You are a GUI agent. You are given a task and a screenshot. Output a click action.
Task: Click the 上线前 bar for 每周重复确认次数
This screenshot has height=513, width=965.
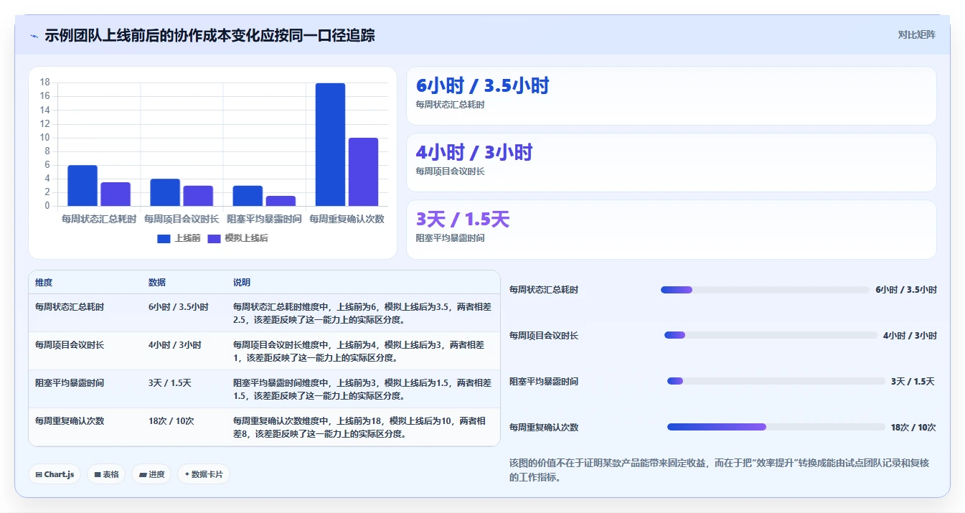(330, 145)
